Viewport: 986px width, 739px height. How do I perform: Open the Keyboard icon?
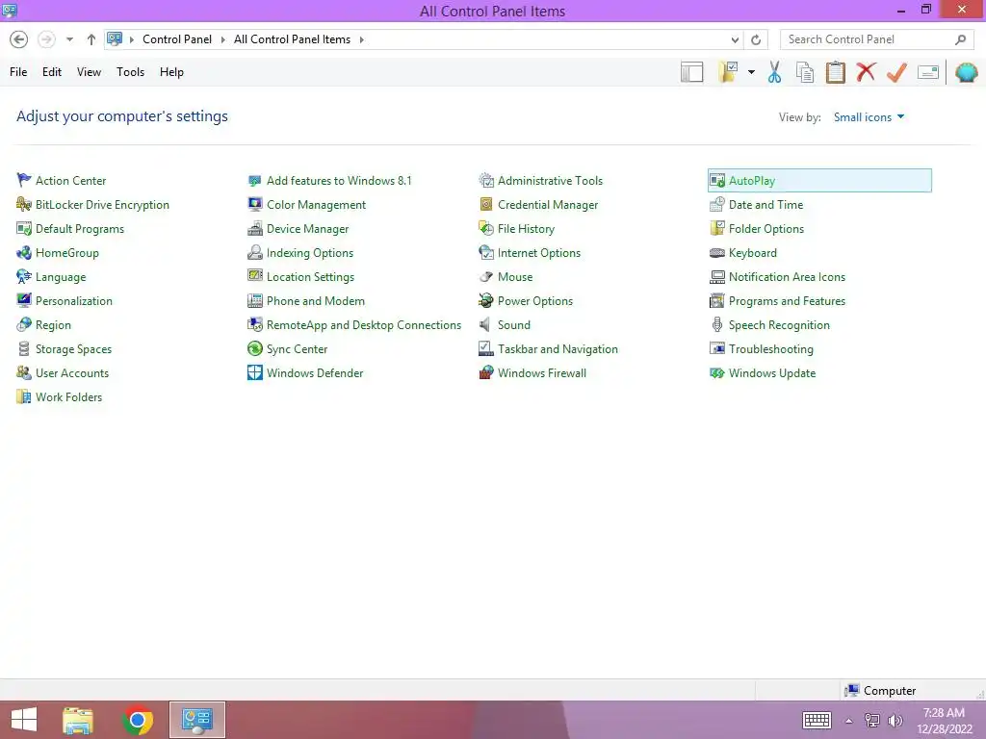click(x=716, y=253)
